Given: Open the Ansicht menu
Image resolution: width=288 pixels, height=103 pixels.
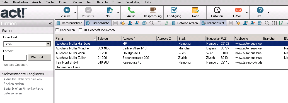Looking at the screenshot, I should coord(37,2).
